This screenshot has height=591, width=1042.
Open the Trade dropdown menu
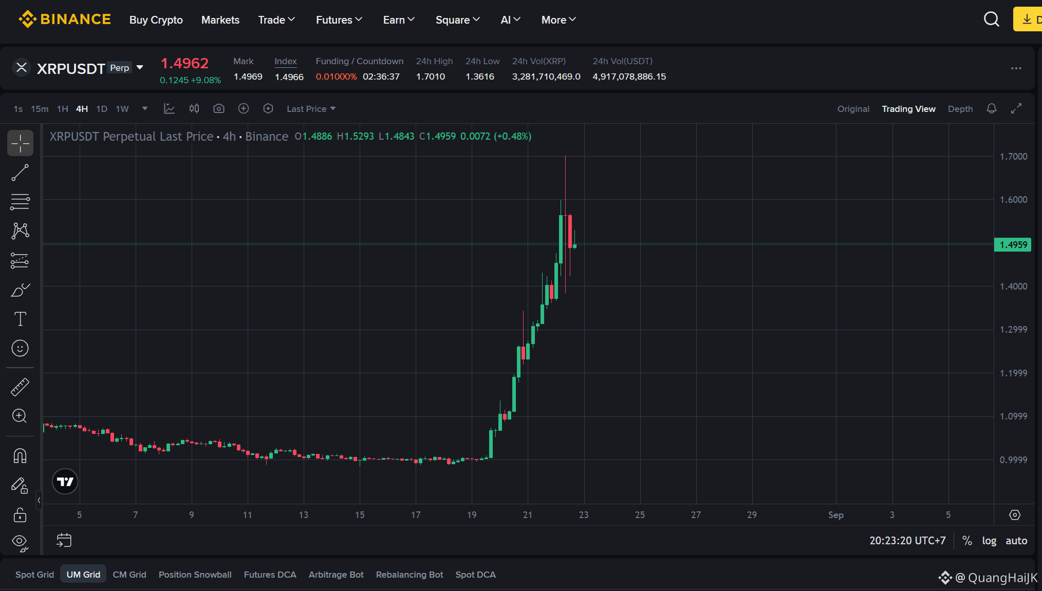[276, 20]
